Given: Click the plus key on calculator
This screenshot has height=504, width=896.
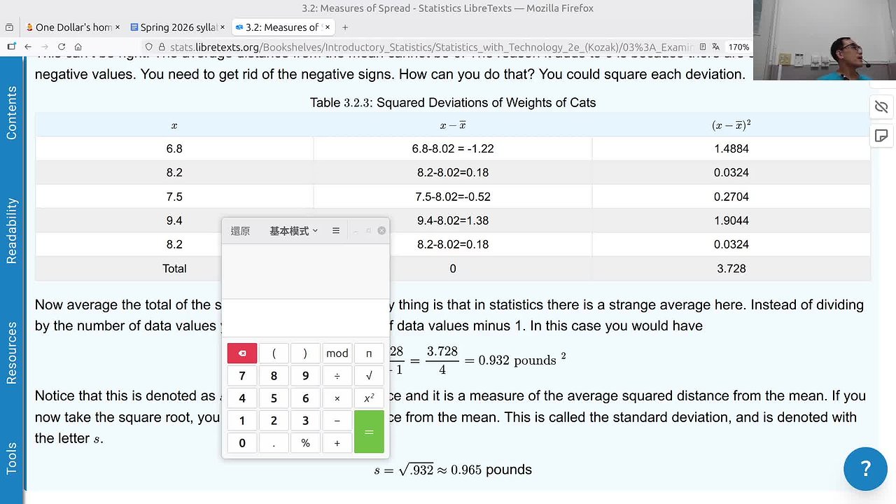Looking at the screenshot, I should point(337,443).
